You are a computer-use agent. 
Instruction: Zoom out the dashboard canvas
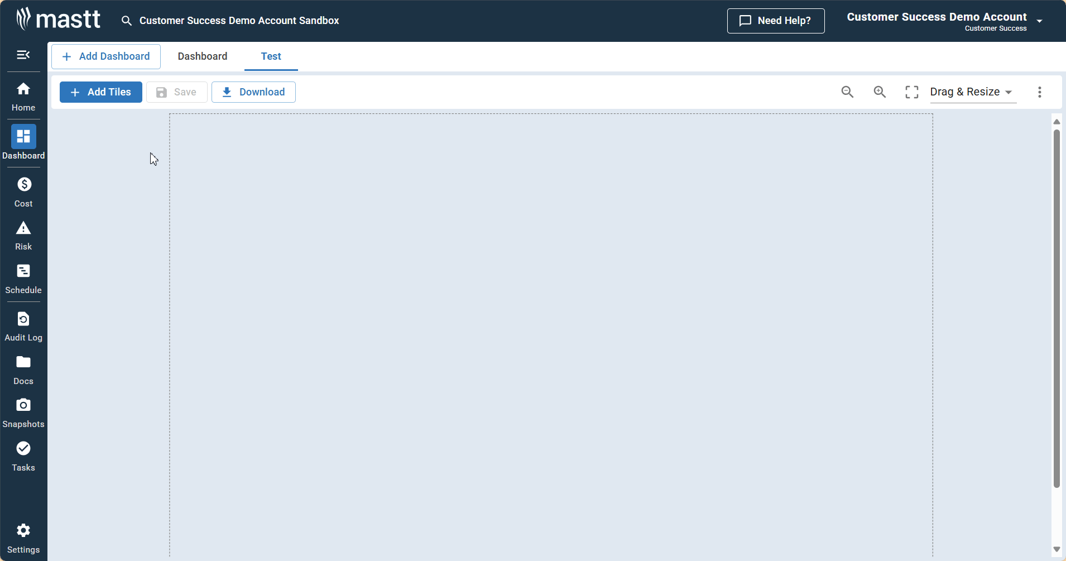pos(847,92)
